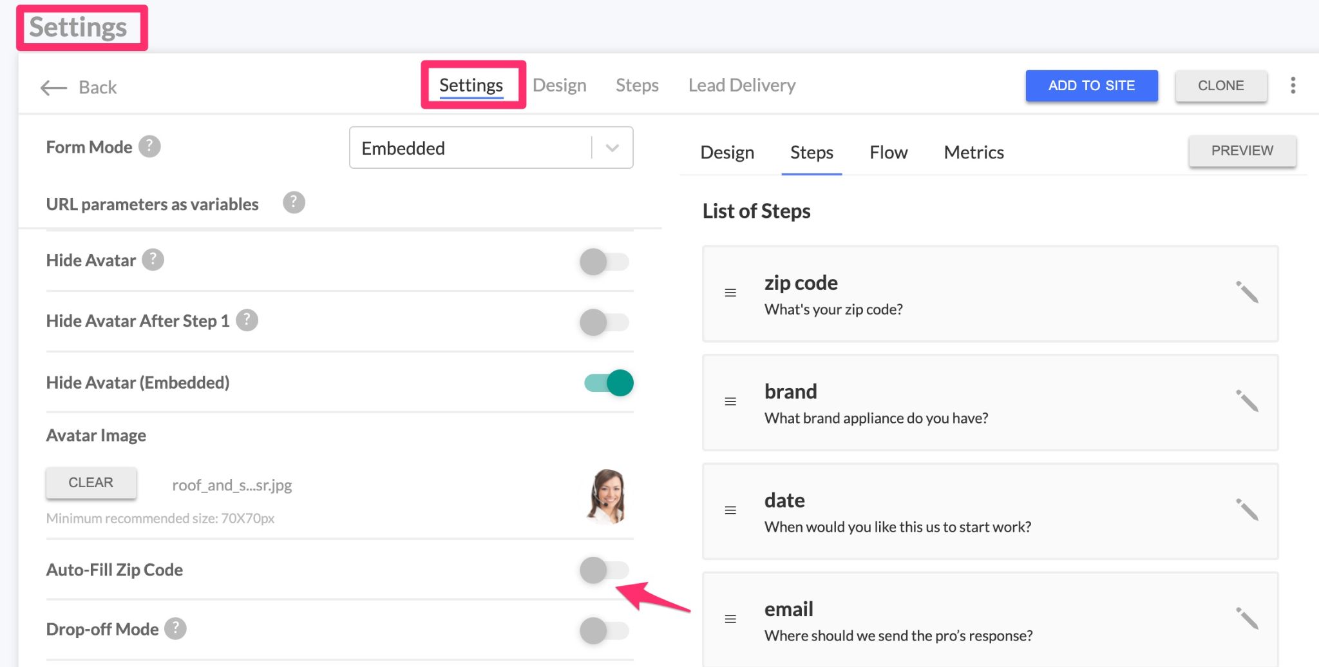
Task: Enable the Auto-Fill Zip Code toggle
Action: pyautogui.click(x=603, y=570)
